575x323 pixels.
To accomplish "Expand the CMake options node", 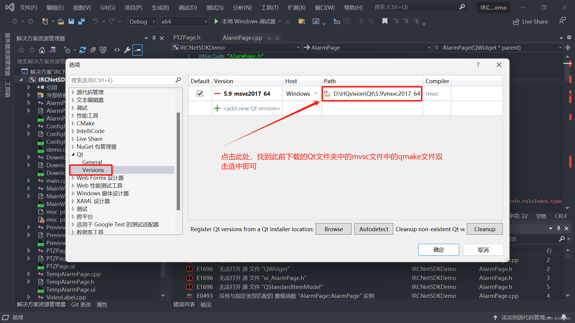I will [73, 123].
